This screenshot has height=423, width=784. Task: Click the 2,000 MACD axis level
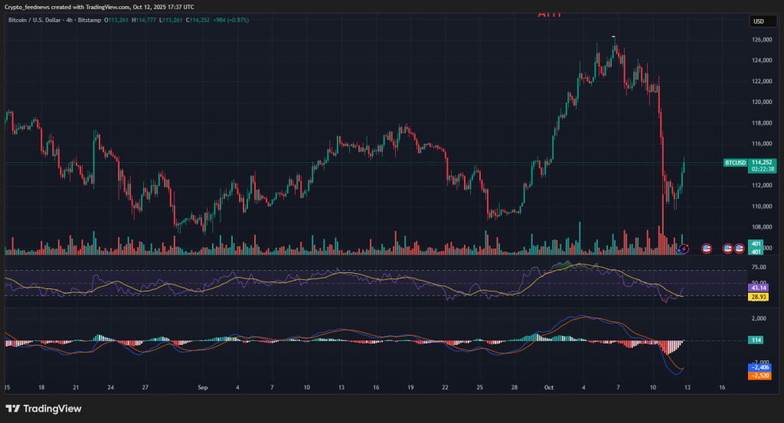click(x=759, y=318)
